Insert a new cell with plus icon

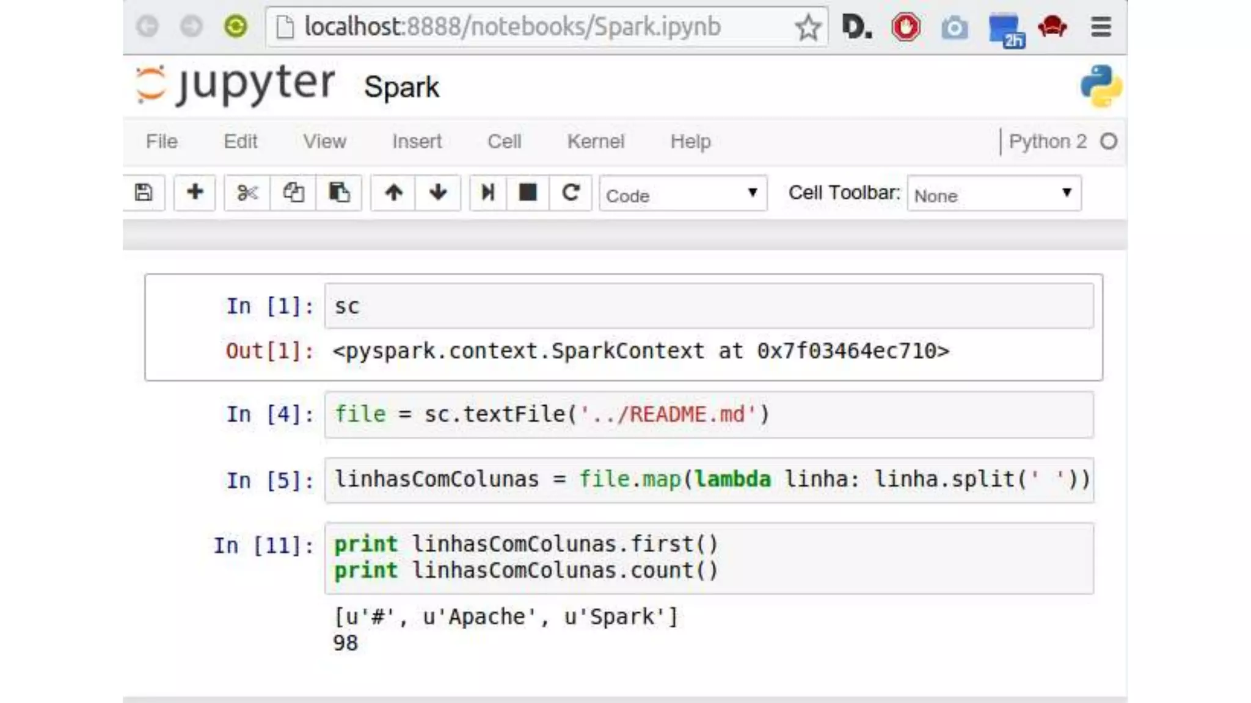pos(195,193)
